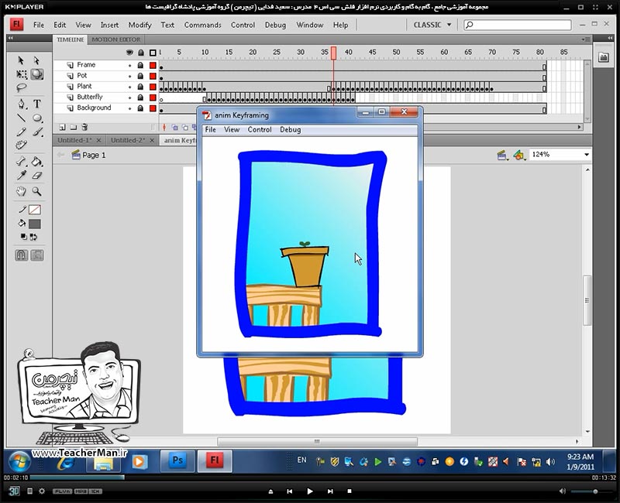Select the Line tool
The image size is (620, 503).
(22, 118)
